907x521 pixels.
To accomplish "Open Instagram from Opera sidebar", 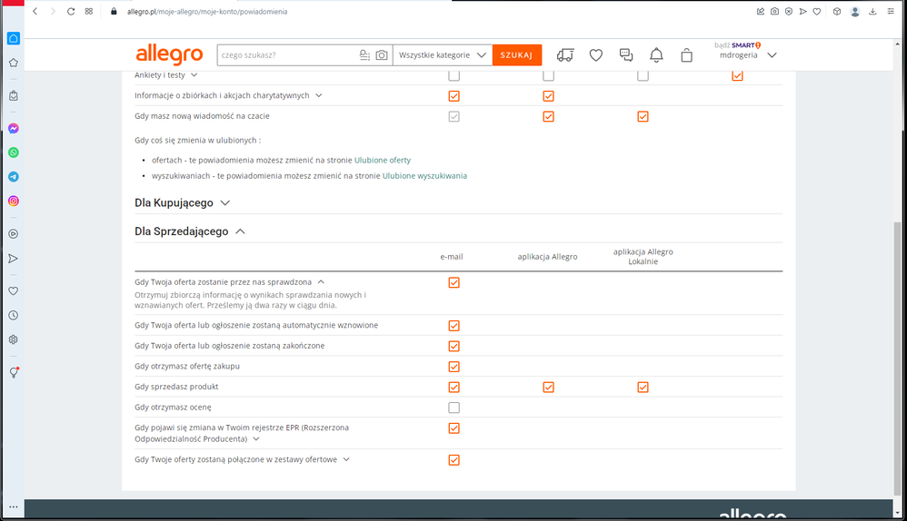I will (14, 201).
